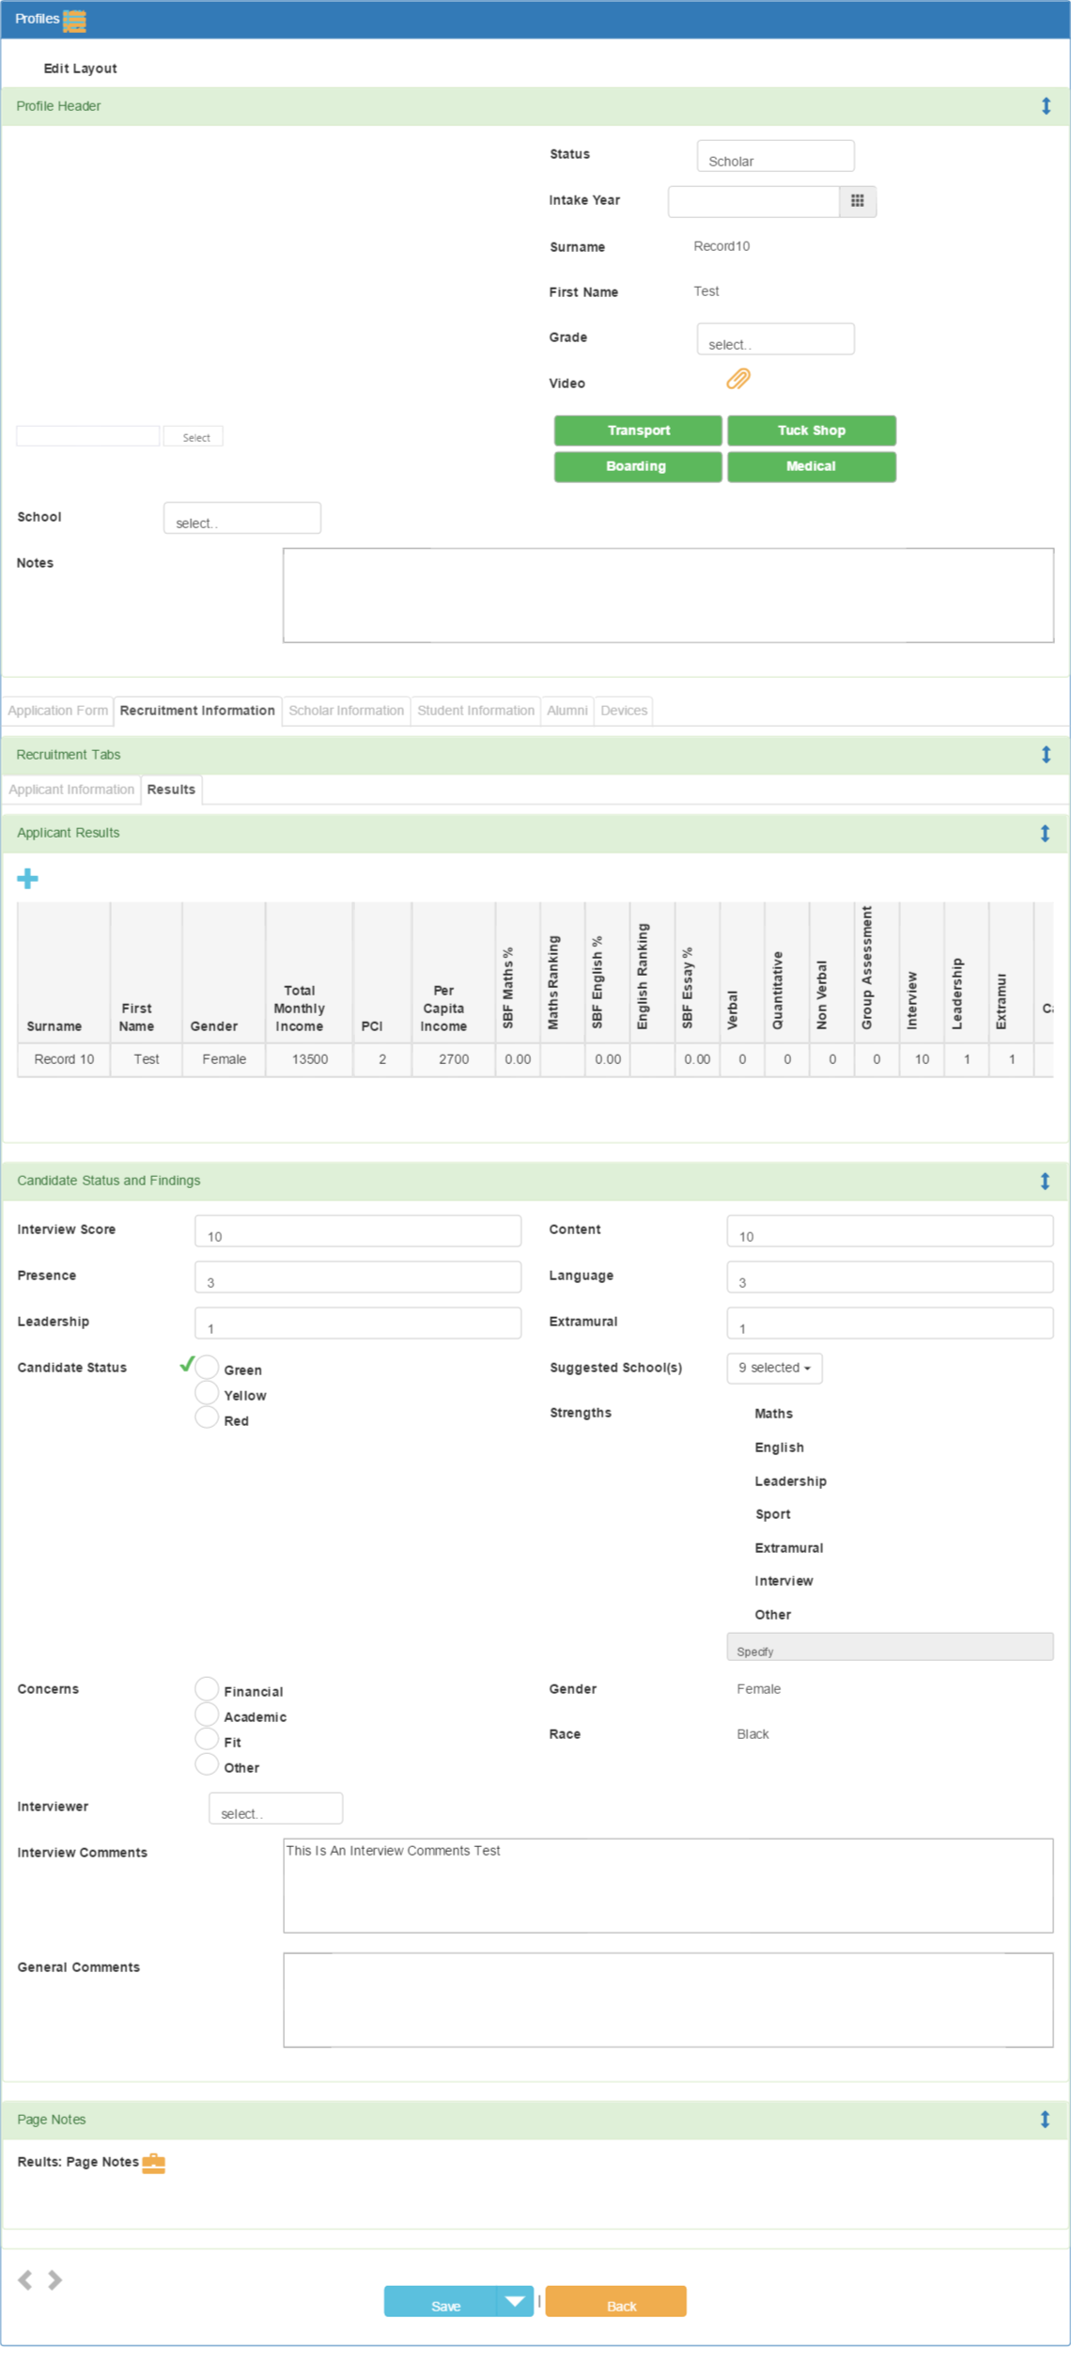
Task: Click the General Comments text area
Action: [x=668, y=2000]
